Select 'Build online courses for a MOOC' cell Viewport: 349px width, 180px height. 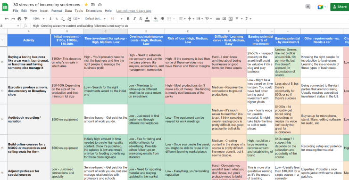pyautogui.click(x=29, y=148)
